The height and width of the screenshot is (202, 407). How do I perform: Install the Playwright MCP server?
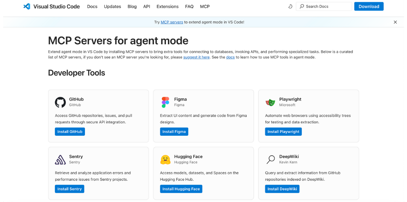(283, 131)
